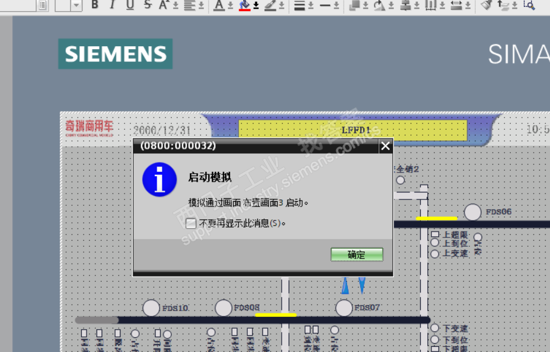The height and width of the screenshot is (352, 550).
Task: Click the font list icon beside font box
Action: (x=43, y=5)
